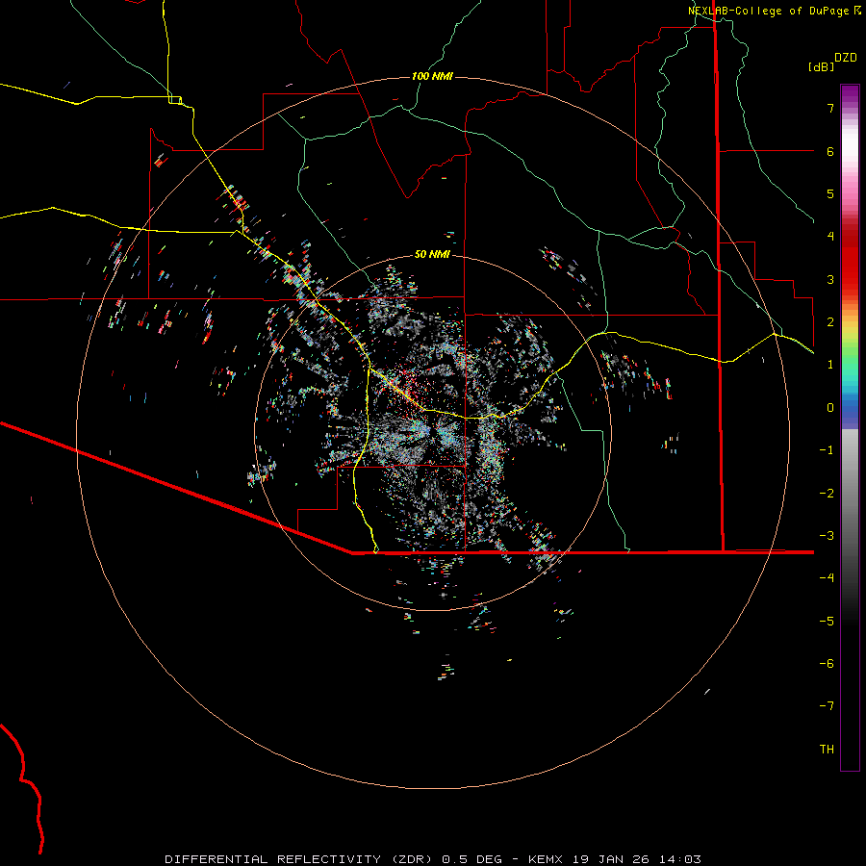Click the Differential Reflectivity (ZDR) caption
866x866 pixels.
click(x=300, y=859)
